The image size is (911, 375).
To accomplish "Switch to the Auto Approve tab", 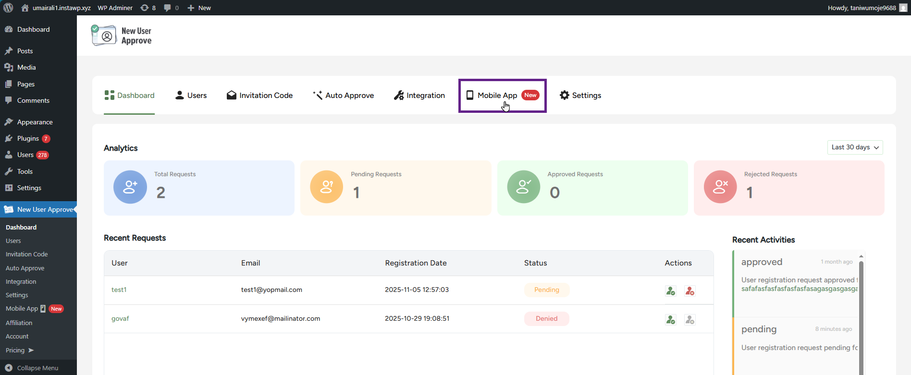I will (x=343, y=96).
